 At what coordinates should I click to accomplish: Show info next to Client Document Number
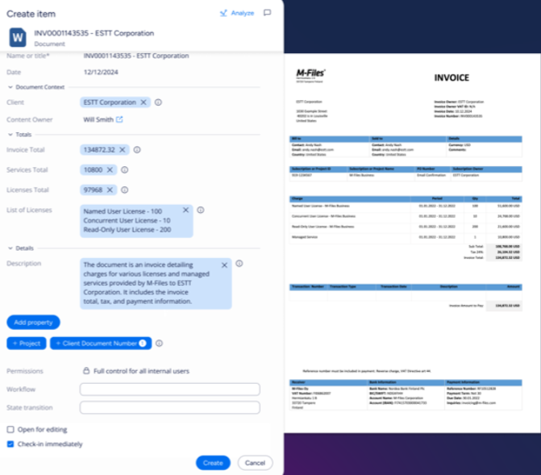pyautogui.click(x=159, y=343)
